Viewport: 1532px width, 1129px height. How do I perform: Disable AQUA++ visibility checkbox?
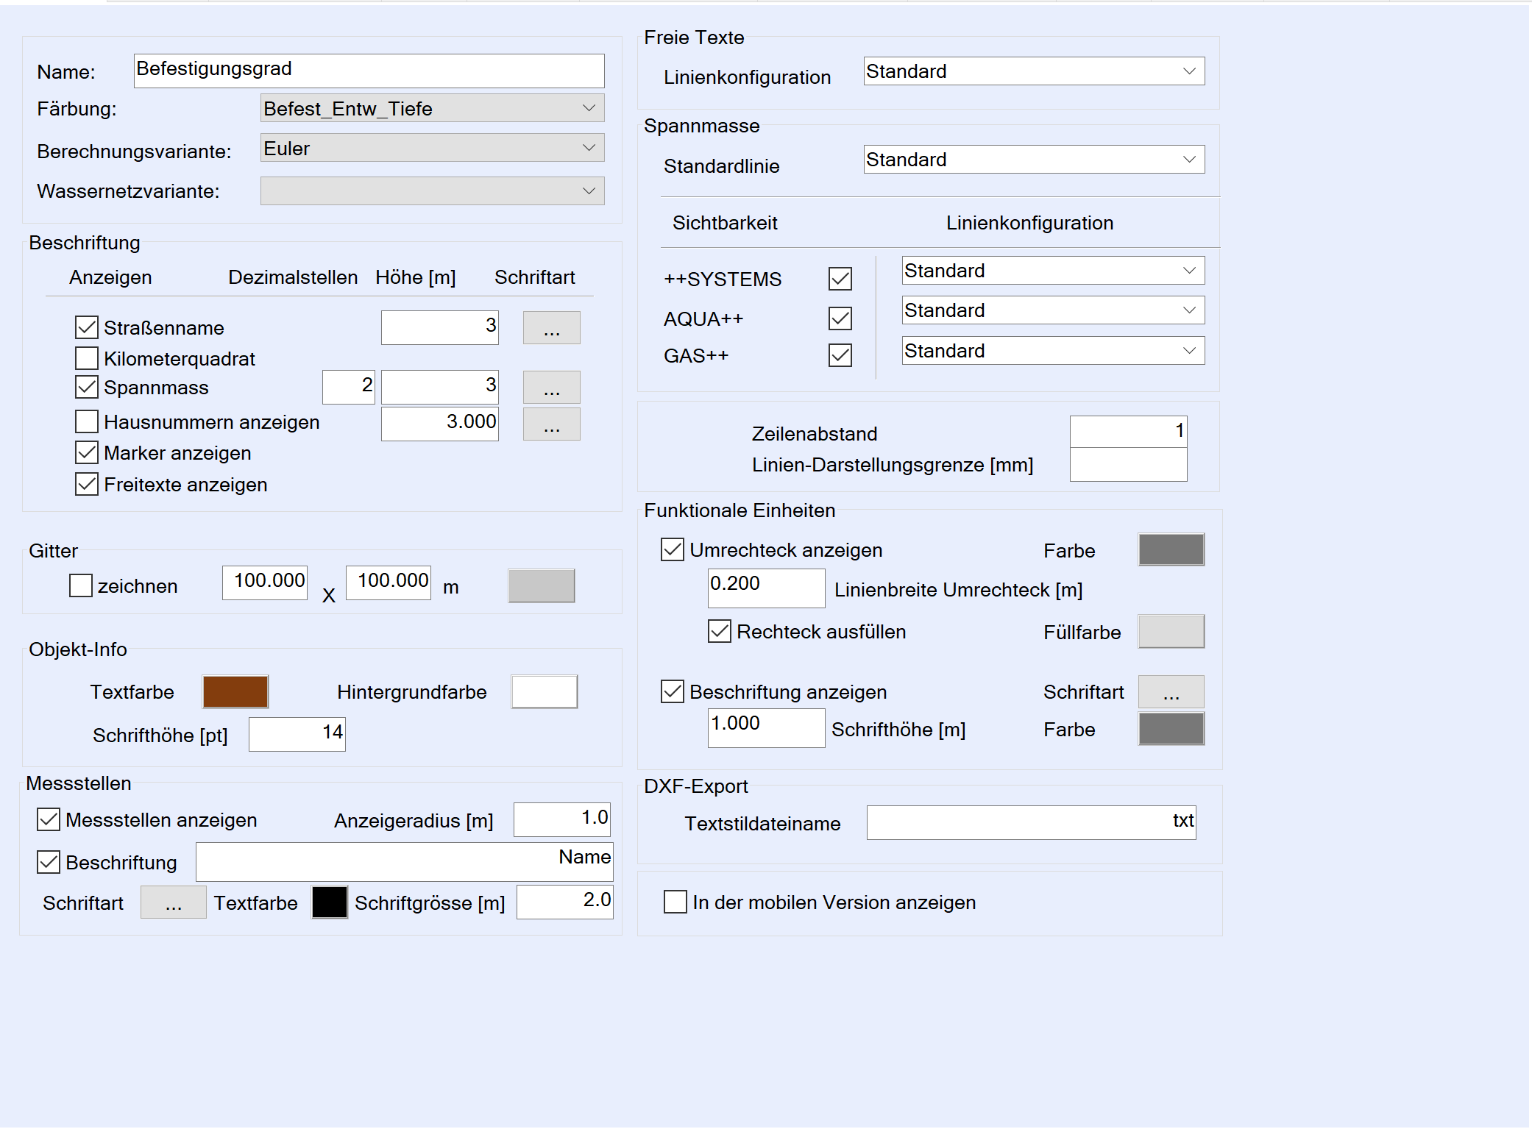840,319
